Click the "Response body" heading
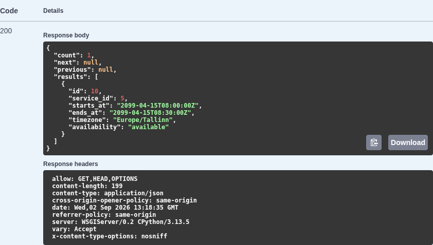 pos(66,35)
